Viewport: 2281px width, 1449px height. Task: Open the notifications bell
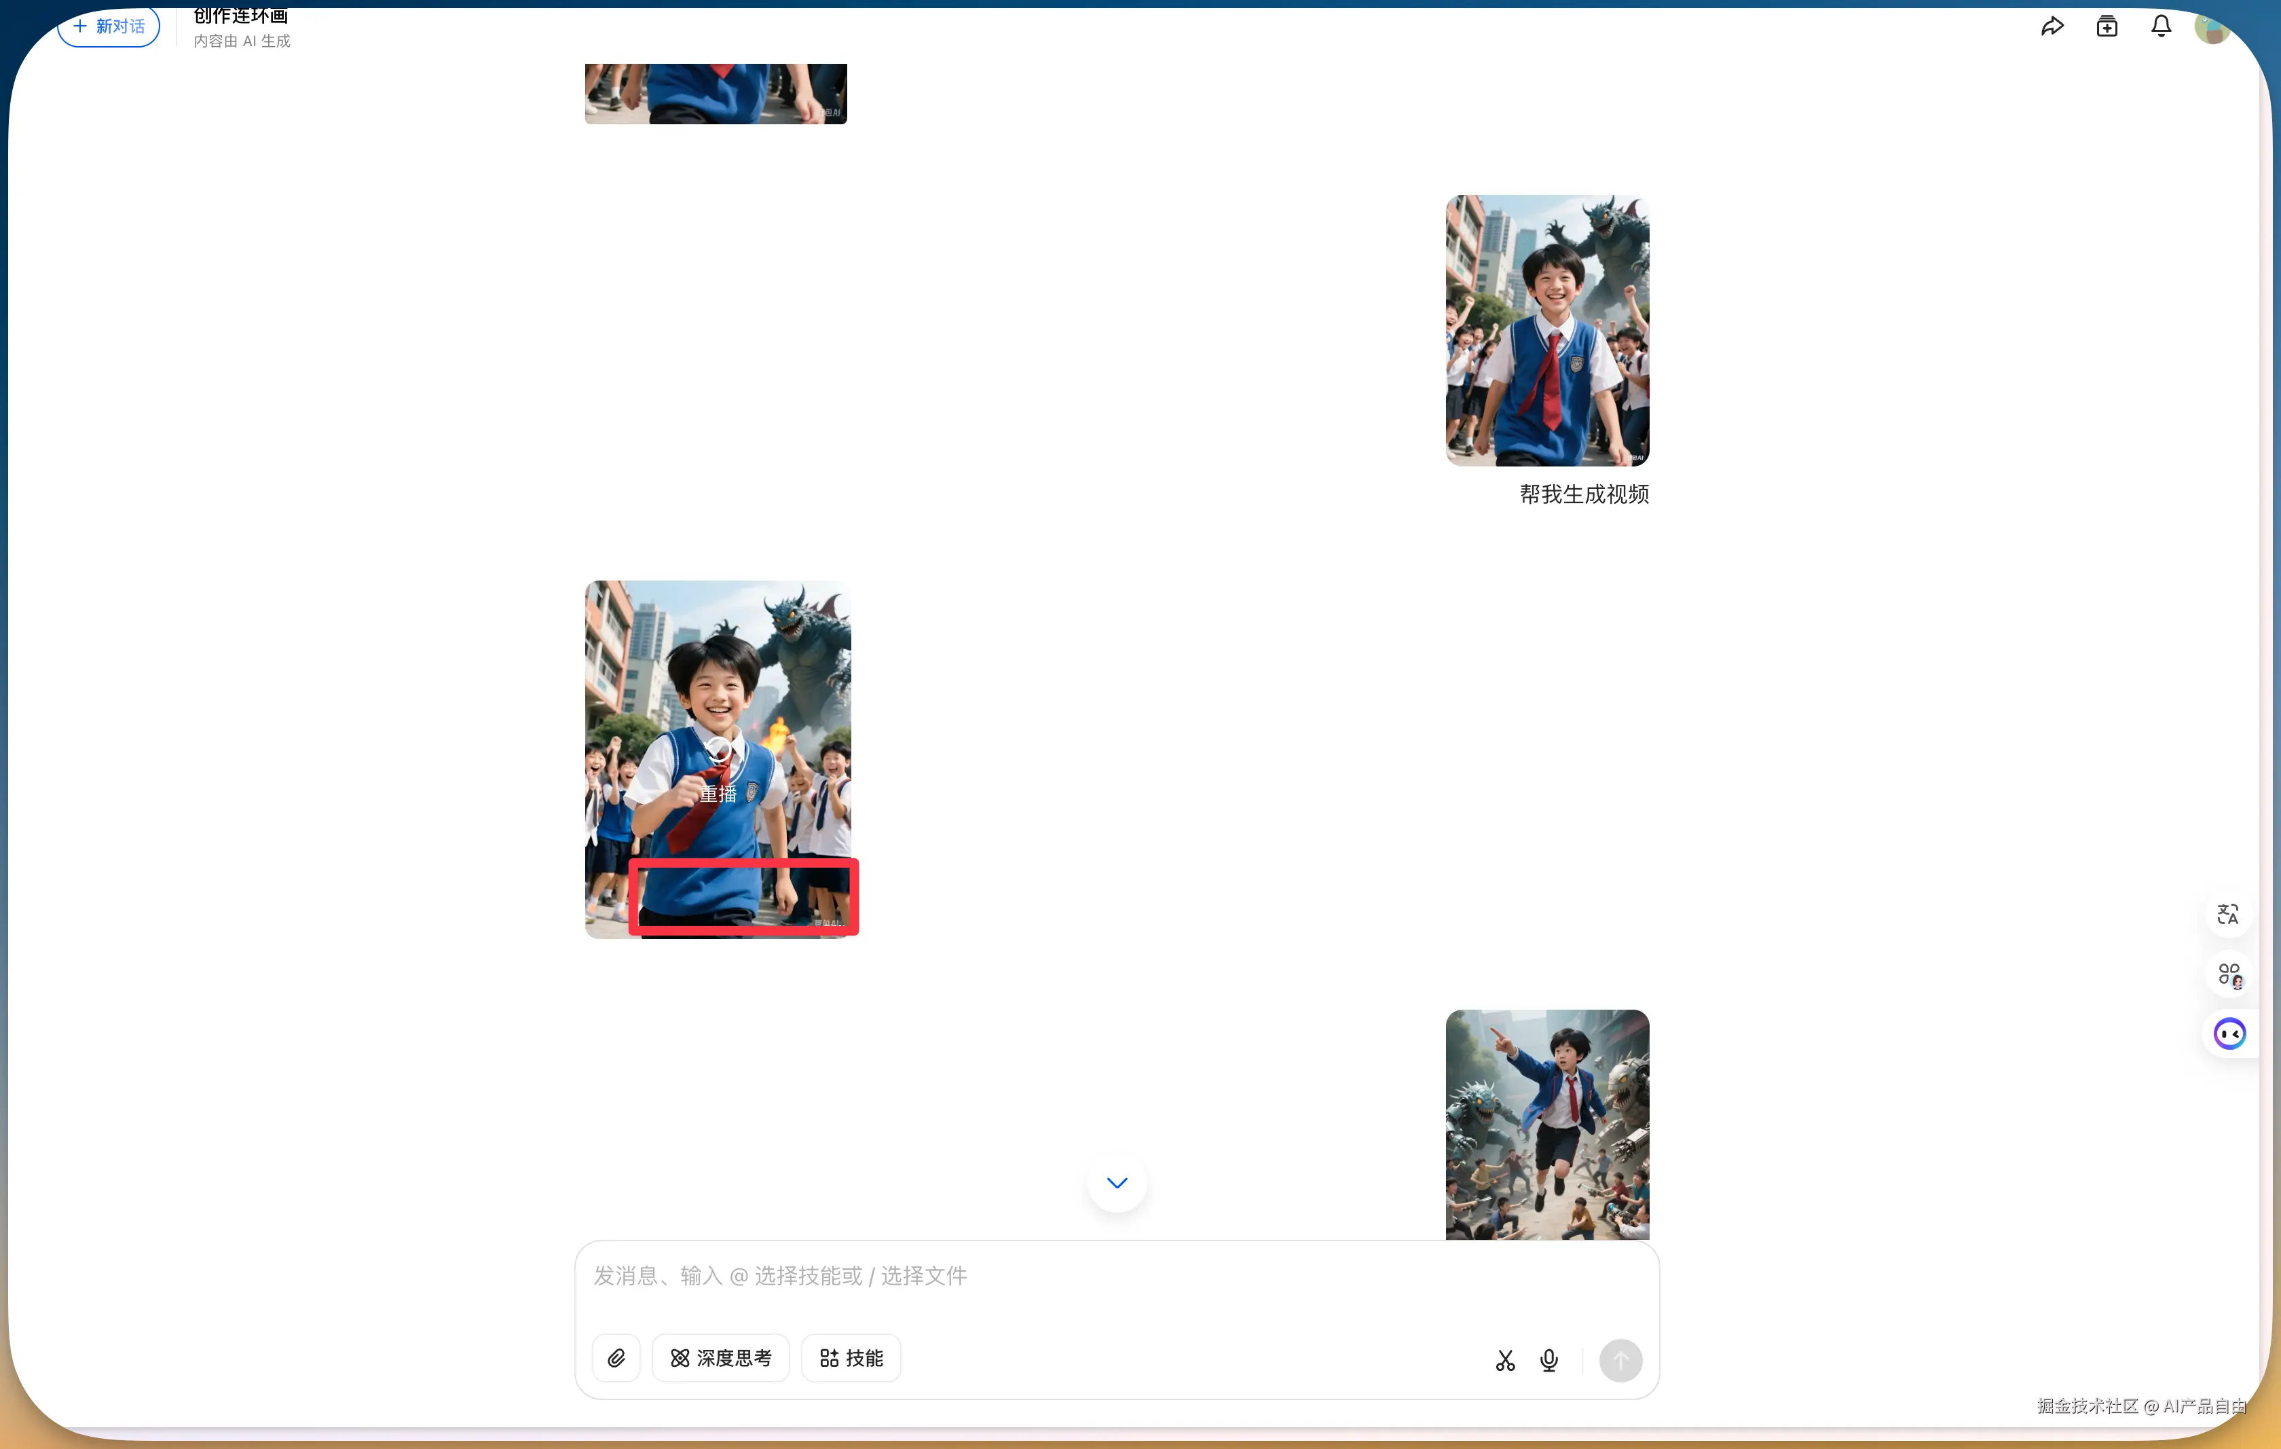click(x=2161, y=26)
